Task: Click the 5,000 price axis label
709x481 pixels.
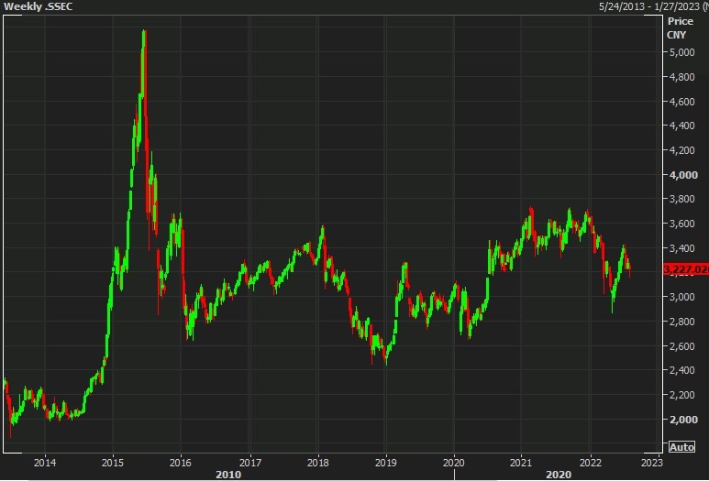Action: (681, 52)
